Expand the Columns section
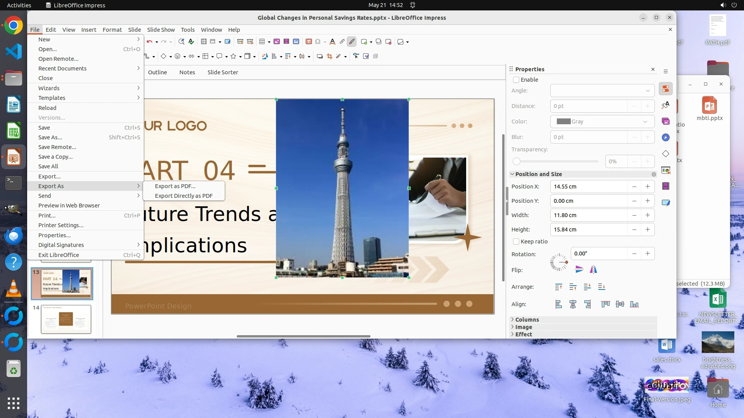 527,320
